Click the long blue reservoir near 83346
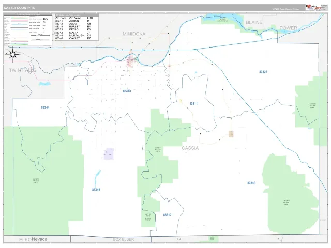This screenshot has height=248, width=331. [97, 179]
